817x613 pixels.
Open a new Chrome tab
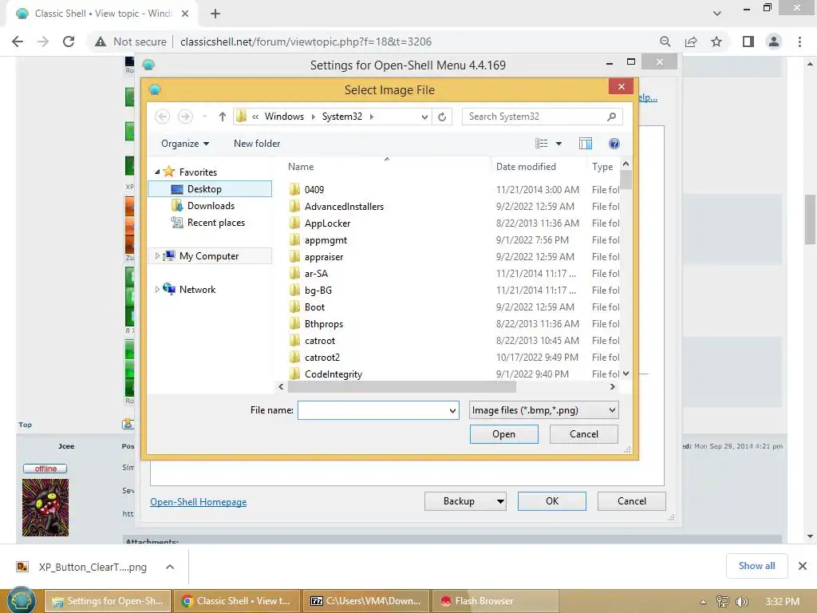point(215,14)
